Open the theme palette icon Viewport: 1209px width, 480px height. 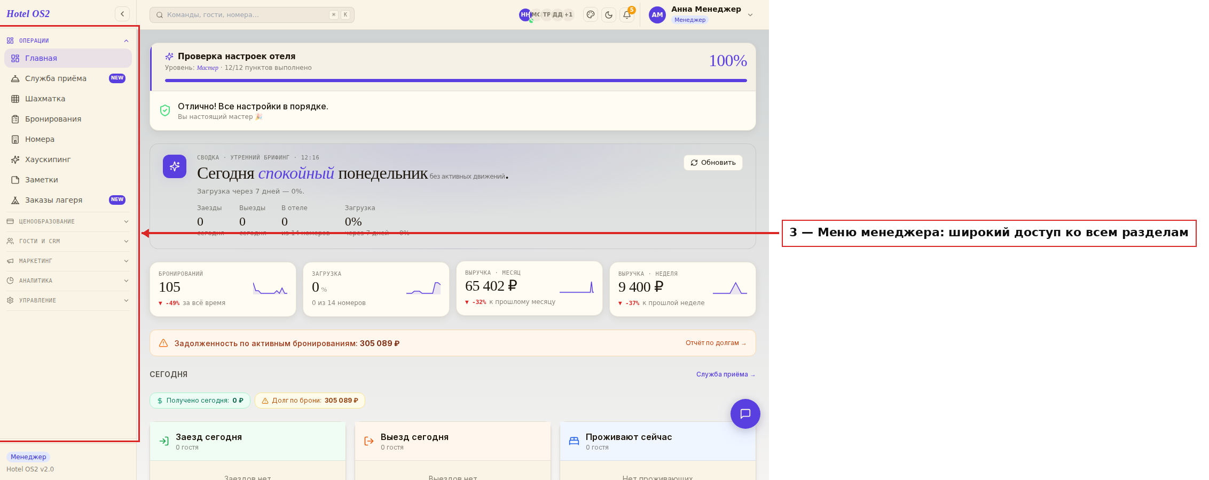point(591,15)
